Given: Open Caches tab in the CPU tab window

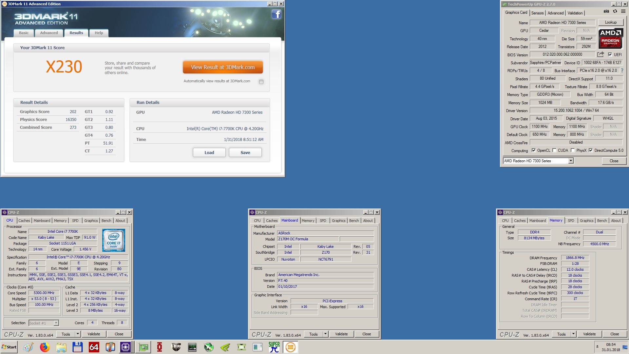Looking at the screenshot, I should (24, 221).
